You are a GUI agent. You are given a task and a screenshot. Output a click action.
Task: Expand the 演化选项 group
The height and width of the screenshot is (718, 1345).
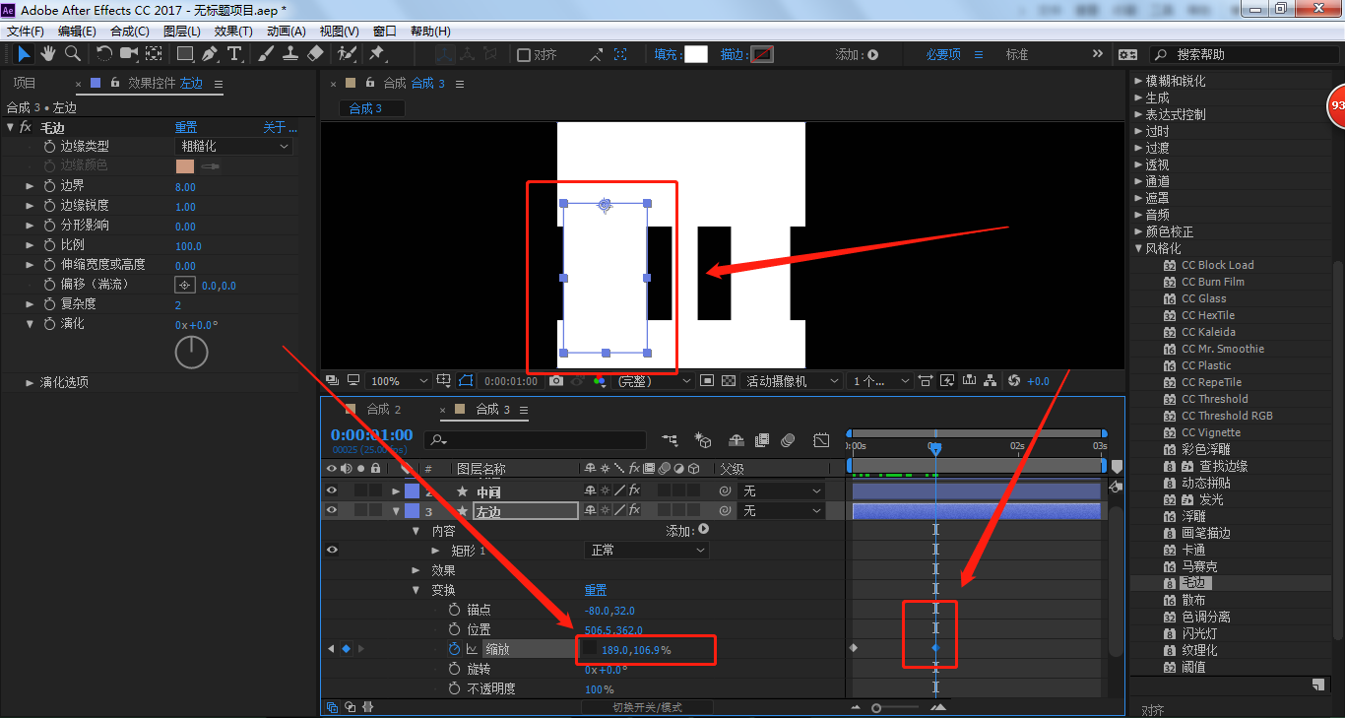(30, 382)
